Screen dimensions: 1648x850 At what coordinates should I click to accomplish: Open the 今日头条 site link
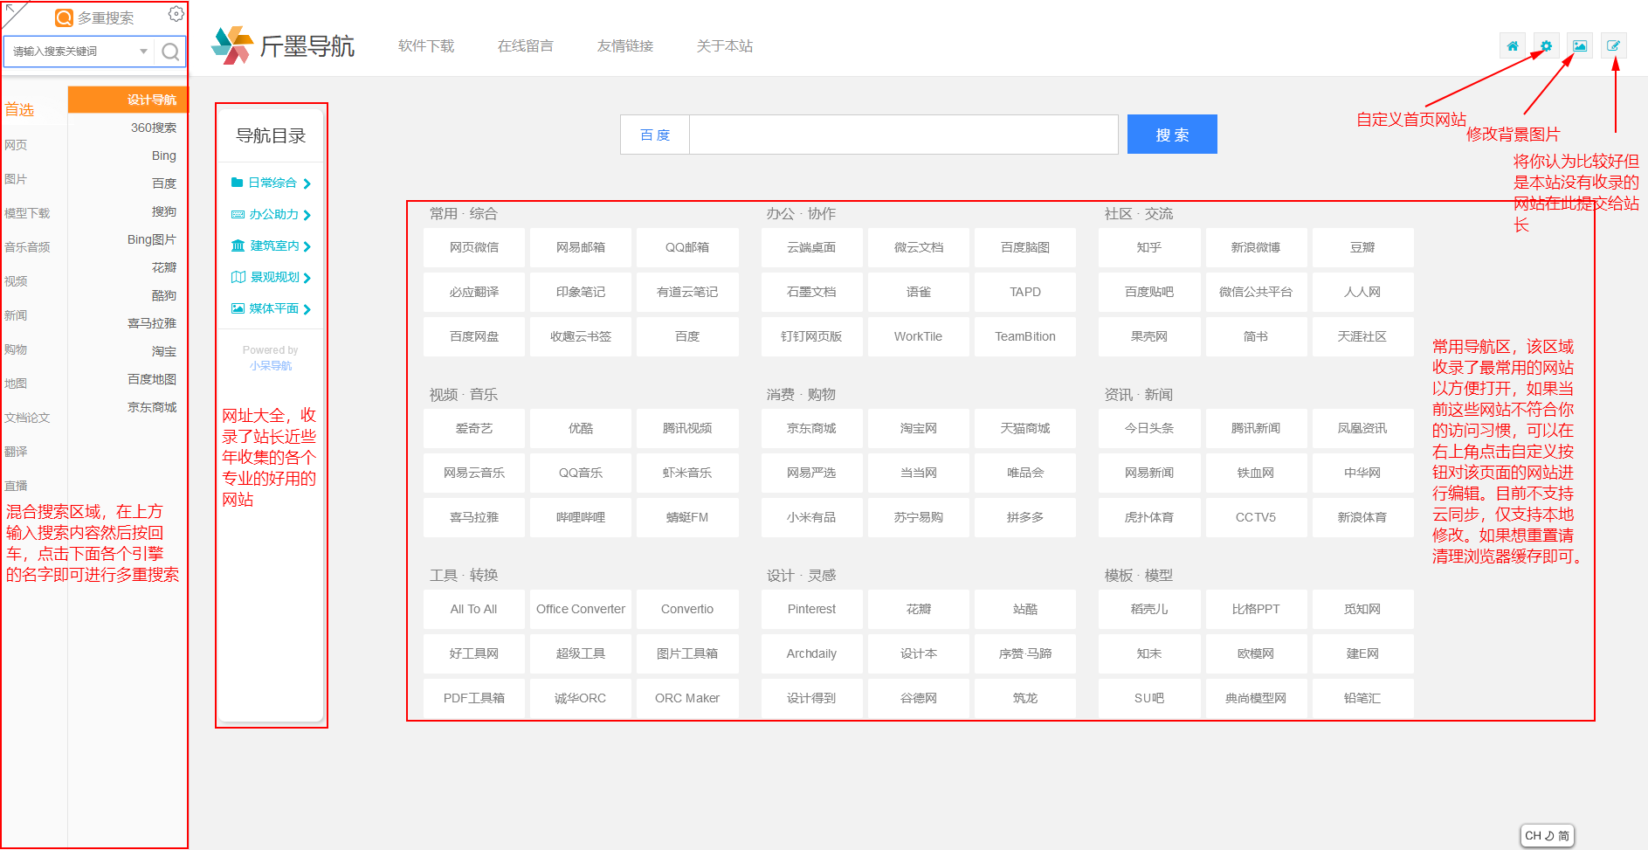(x=1149, y=428)
